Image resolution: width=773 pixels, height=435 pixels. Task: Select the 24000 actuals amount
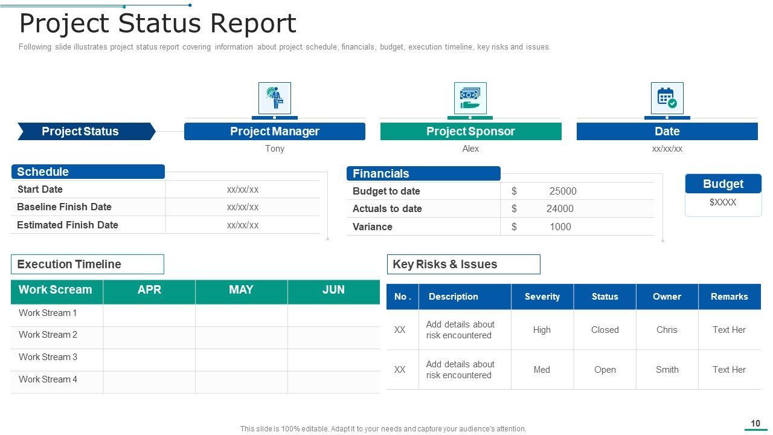point(560,208)
